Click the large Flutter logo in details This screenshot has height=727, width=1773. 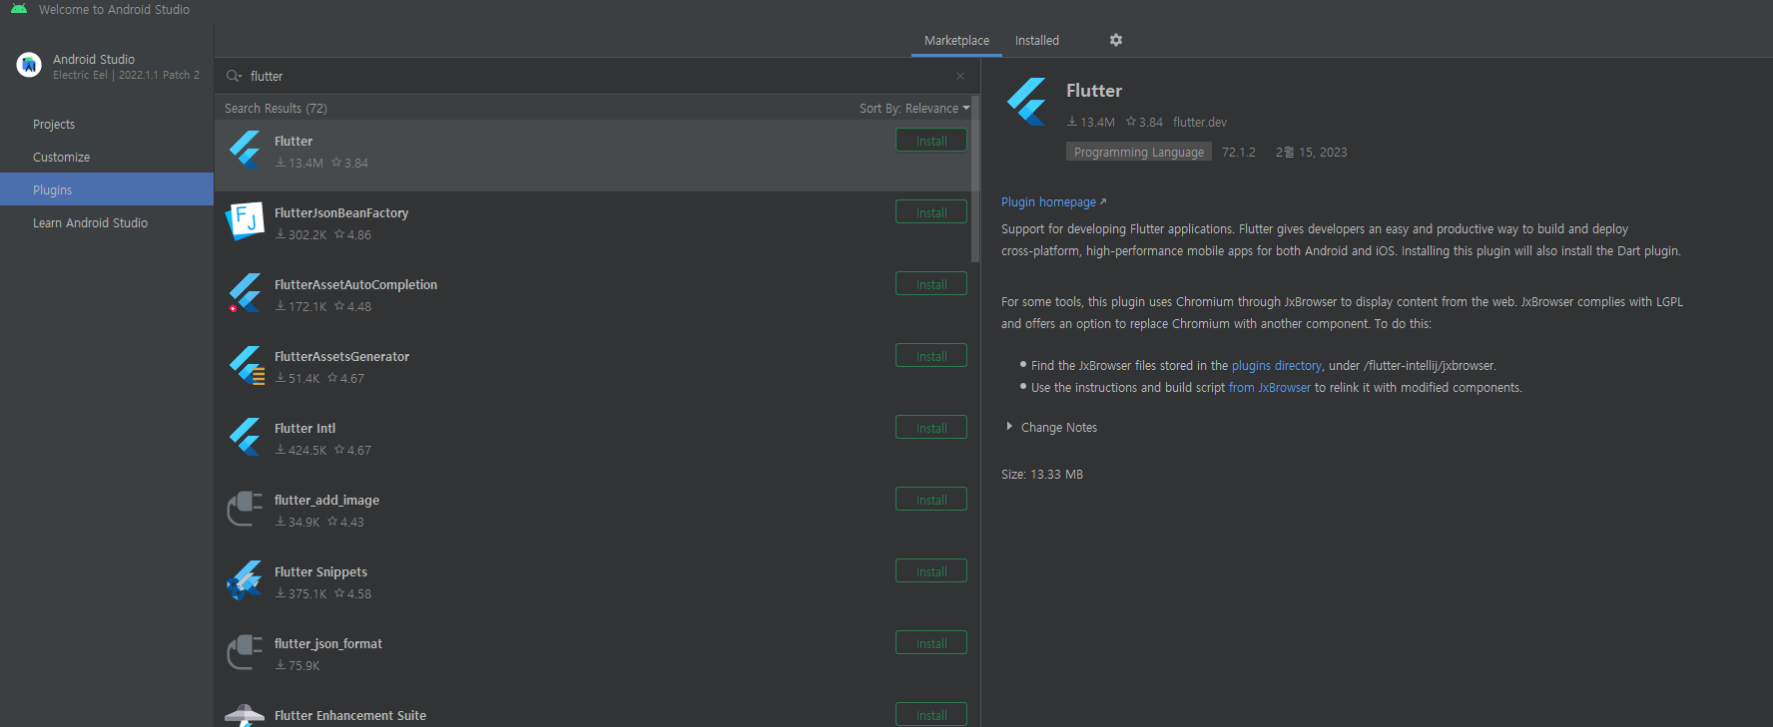(x=1026, y=101)
